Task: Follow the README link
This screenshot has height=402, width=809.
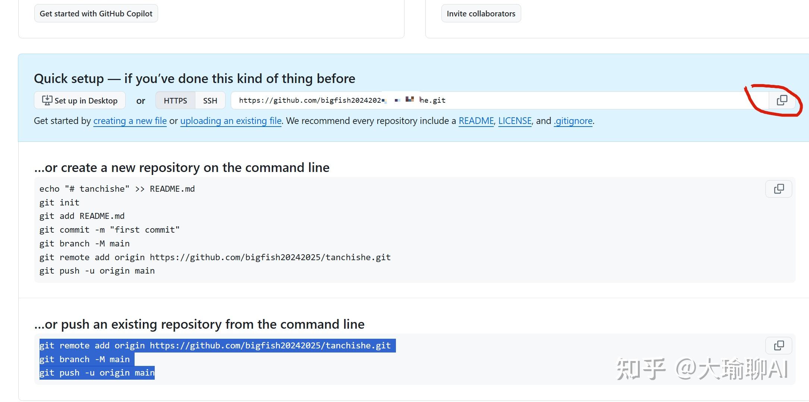Action: tap(476, 121)
